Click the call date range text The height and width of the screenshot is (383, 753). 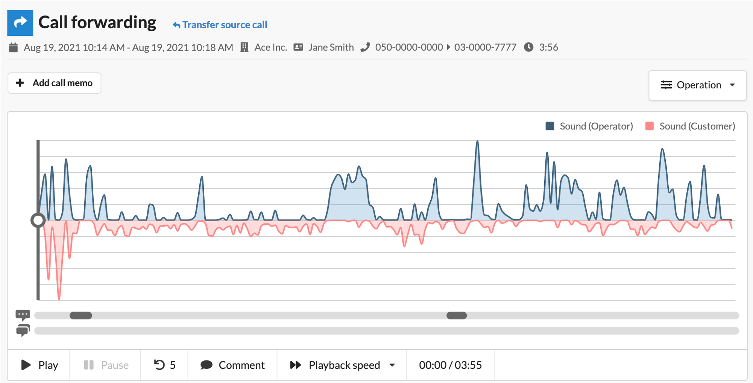point(128,47)
